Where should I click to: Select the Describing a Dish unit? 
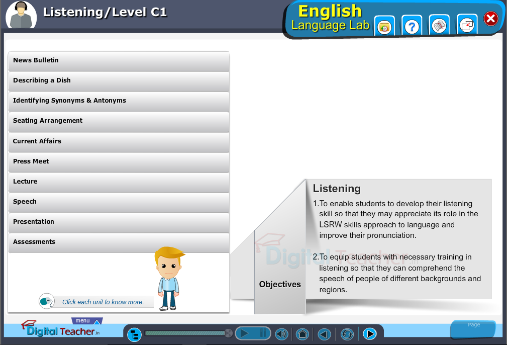coord(119,81)
